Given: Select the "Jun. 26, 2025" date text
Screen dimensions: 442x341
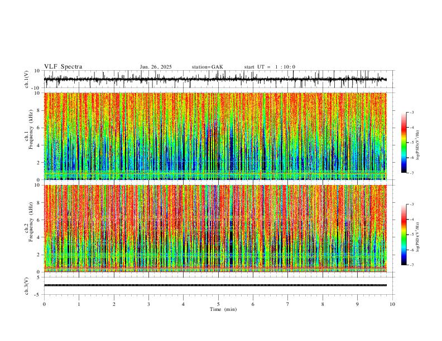Looking at the screenshot, I should click(156, 67).
